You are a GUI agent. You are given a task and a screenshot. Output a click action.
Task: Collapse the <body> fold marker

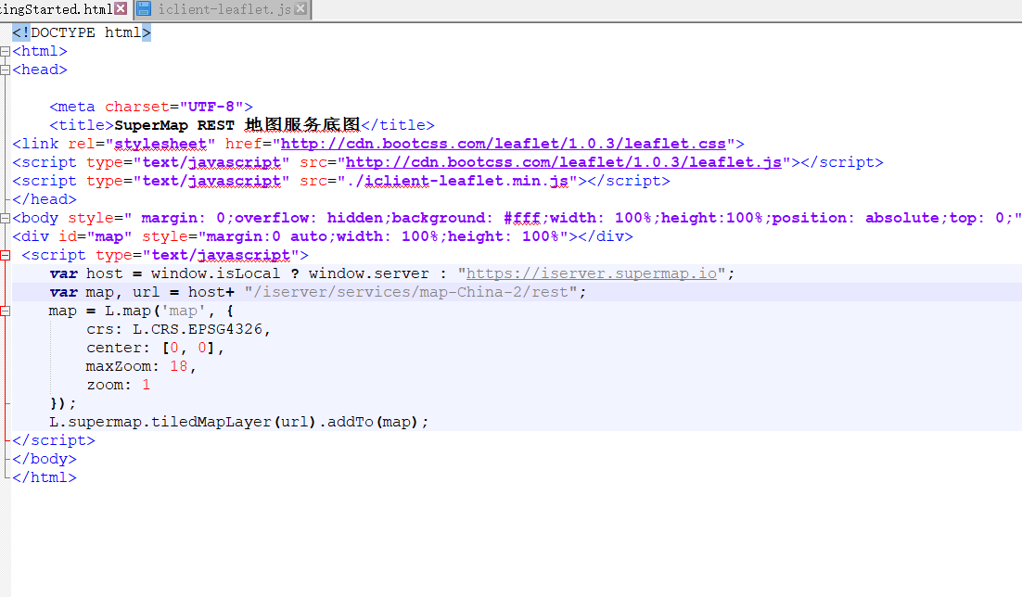6,219
